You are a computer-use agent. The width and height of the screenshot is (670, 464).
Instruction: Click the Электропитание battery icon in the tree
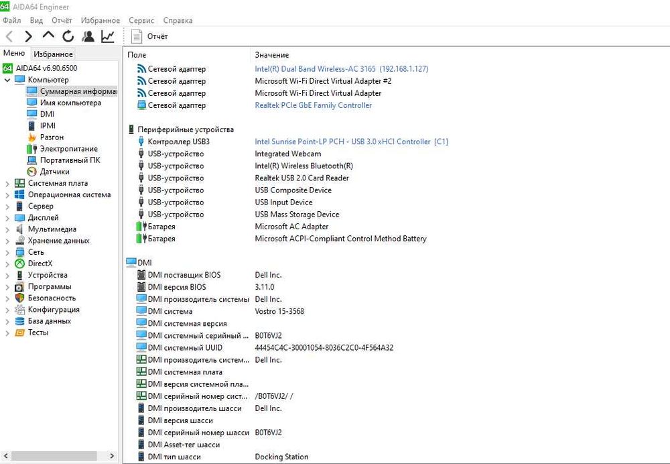click(31, 149)
